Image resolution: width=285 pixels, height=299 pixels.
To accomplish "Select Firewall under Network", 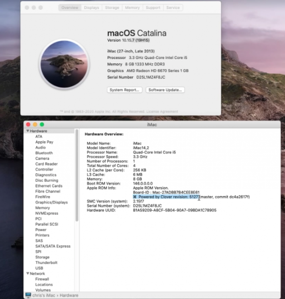I will pos(42,279).
